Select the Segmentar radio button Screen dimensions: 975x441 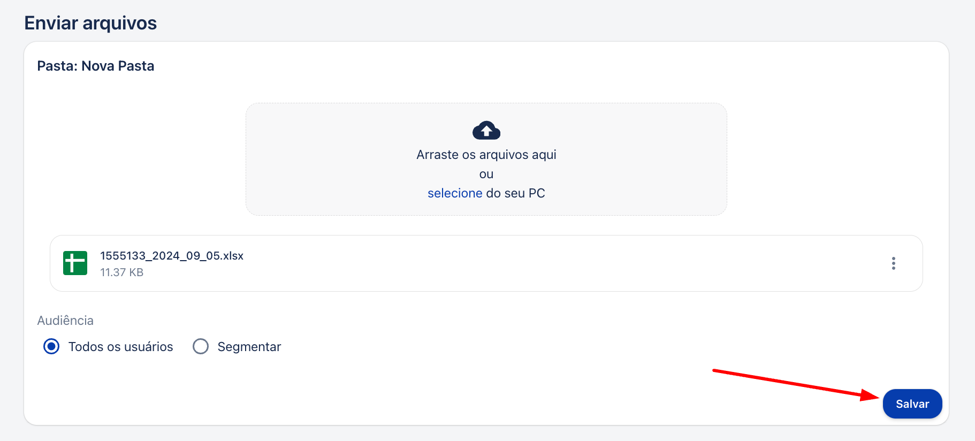[x=201, y=347]
